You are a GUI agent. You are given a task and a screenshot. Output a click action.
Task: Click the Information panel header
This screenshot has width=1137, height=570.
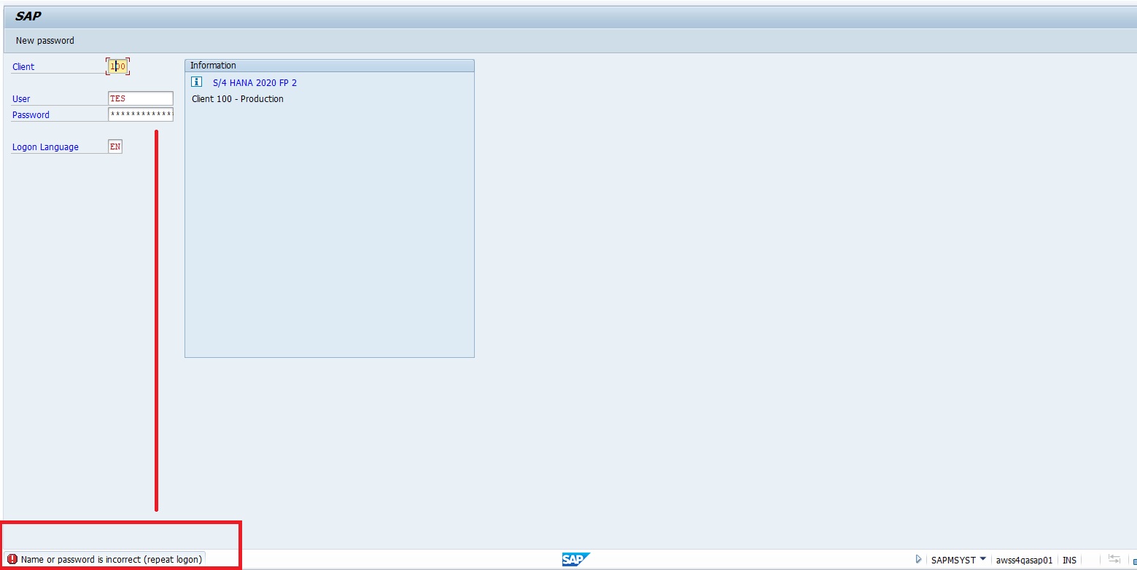330,66
